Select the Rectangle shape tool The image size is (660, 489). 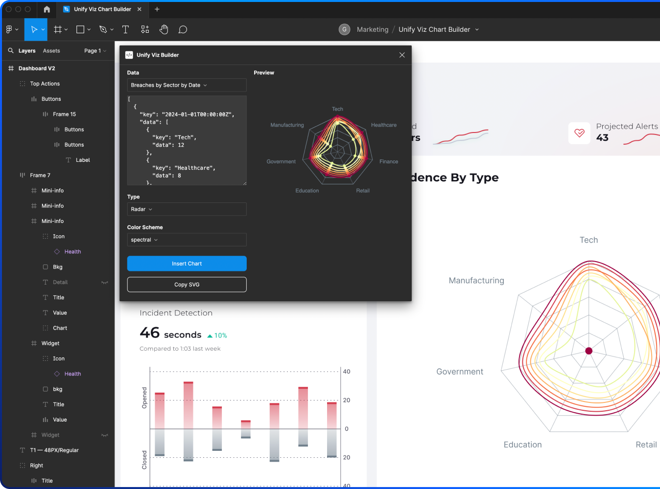pos(80,29)
